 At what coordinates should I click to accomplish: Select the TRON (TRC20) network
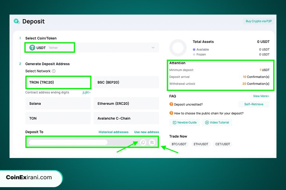tap(58, 82)
